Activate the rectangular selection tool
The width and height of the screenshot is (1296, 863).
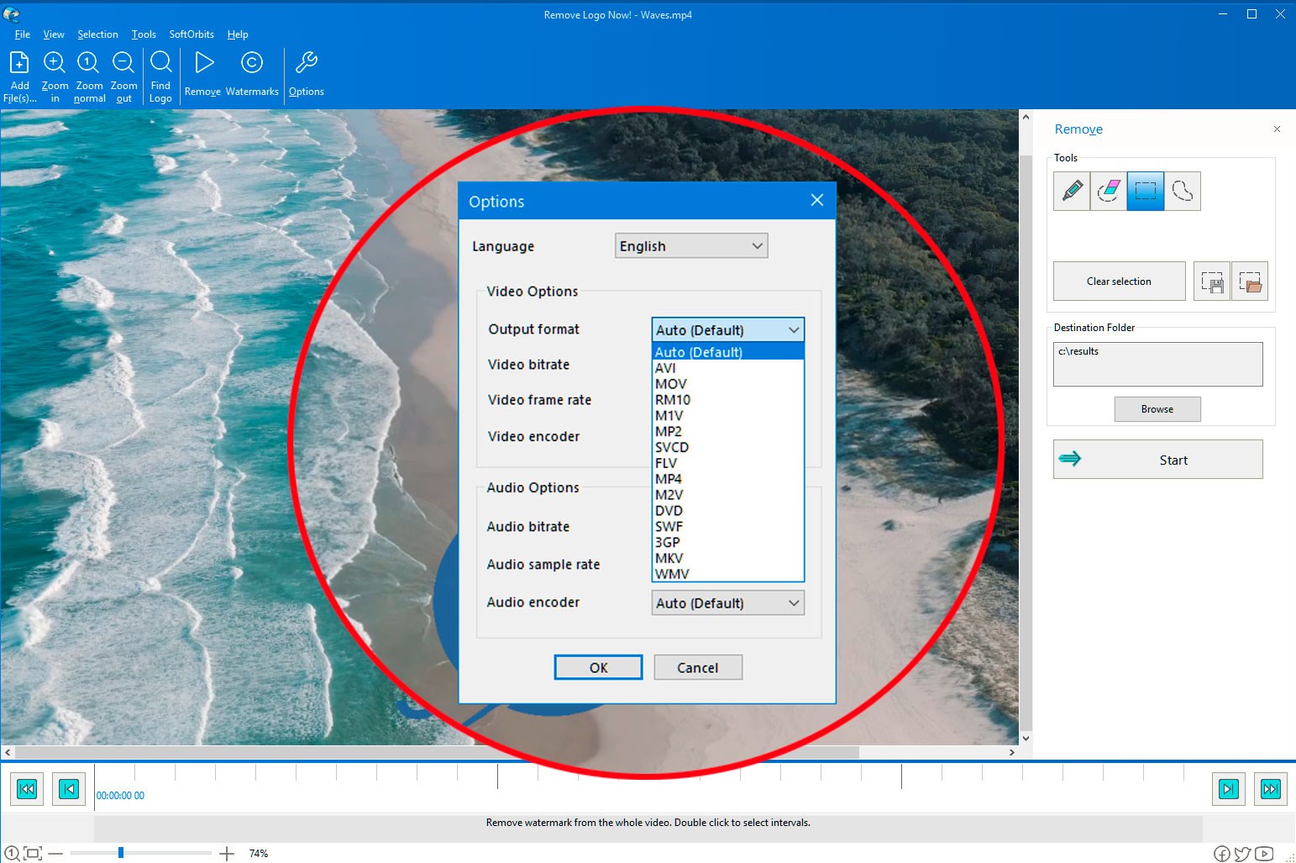(1146, 191)
